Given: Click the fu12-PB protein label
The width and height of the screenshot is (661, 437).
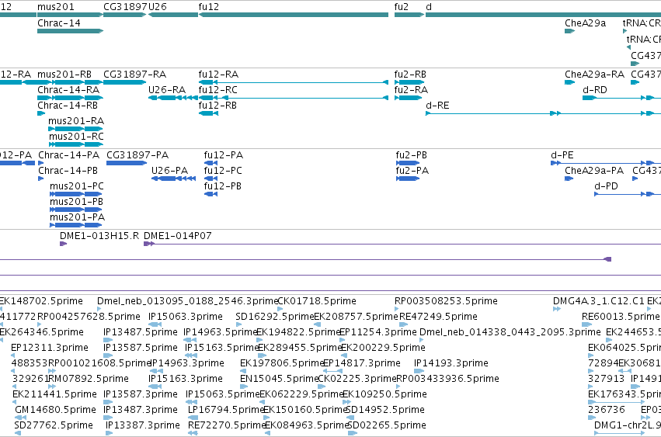Looking at the screenshot, I should (223, 186).
